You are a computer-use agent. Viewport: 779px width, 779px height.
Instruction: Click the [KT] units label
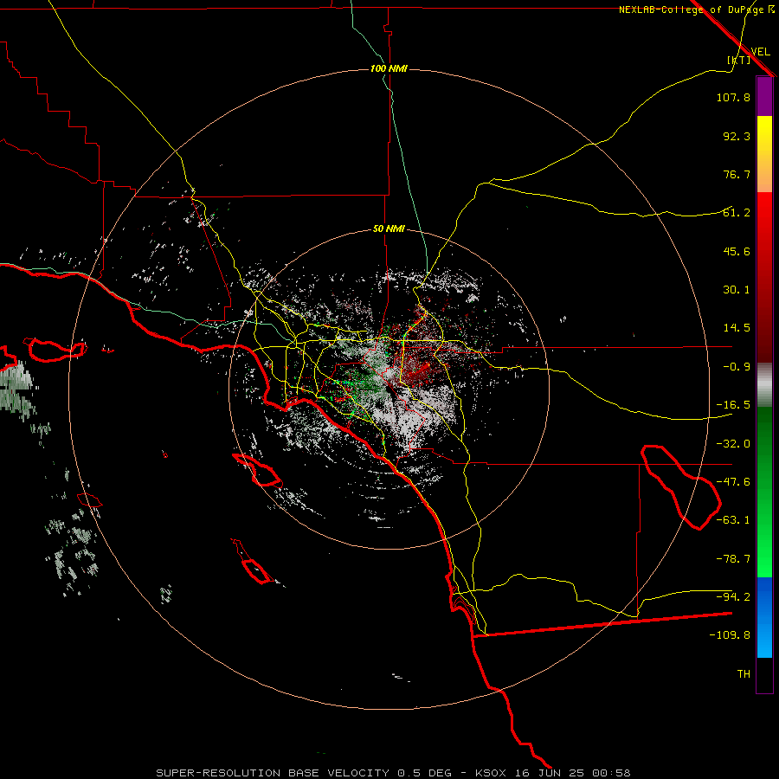739,60
